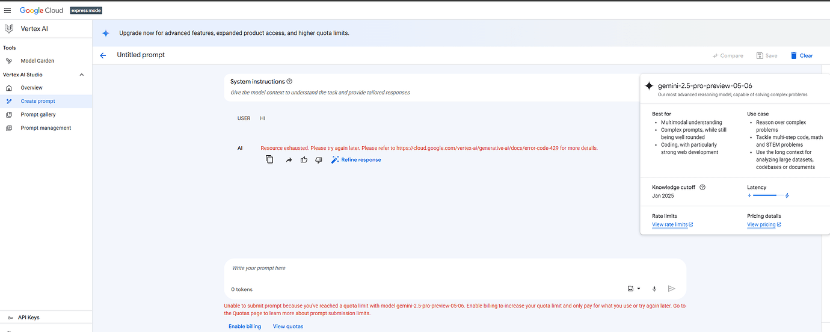Viewport: 830px width, 332px height.
Task: Click the Save button
Action: [767, 55]
